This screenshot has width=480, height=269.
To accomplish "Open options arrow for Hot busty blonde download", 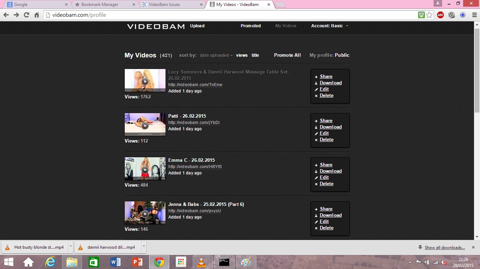I will coord(71,247).
